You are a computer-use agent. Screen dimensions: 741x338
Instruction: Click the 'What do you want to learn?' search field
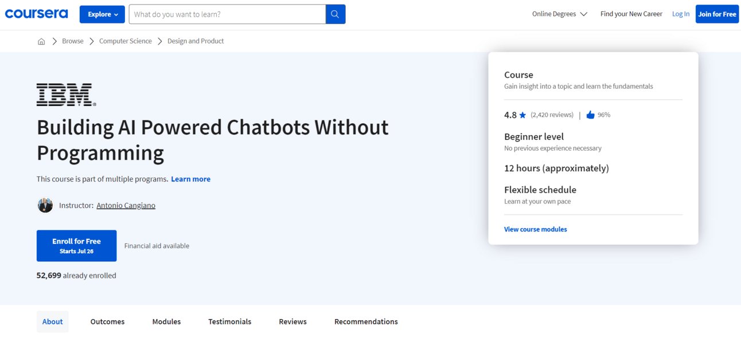coord(227,14)
